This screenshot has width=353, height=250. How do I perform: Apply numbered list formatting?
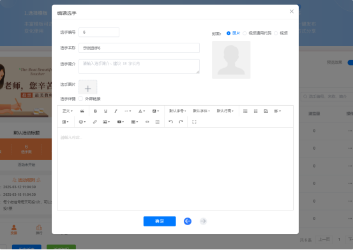[255, 111]
